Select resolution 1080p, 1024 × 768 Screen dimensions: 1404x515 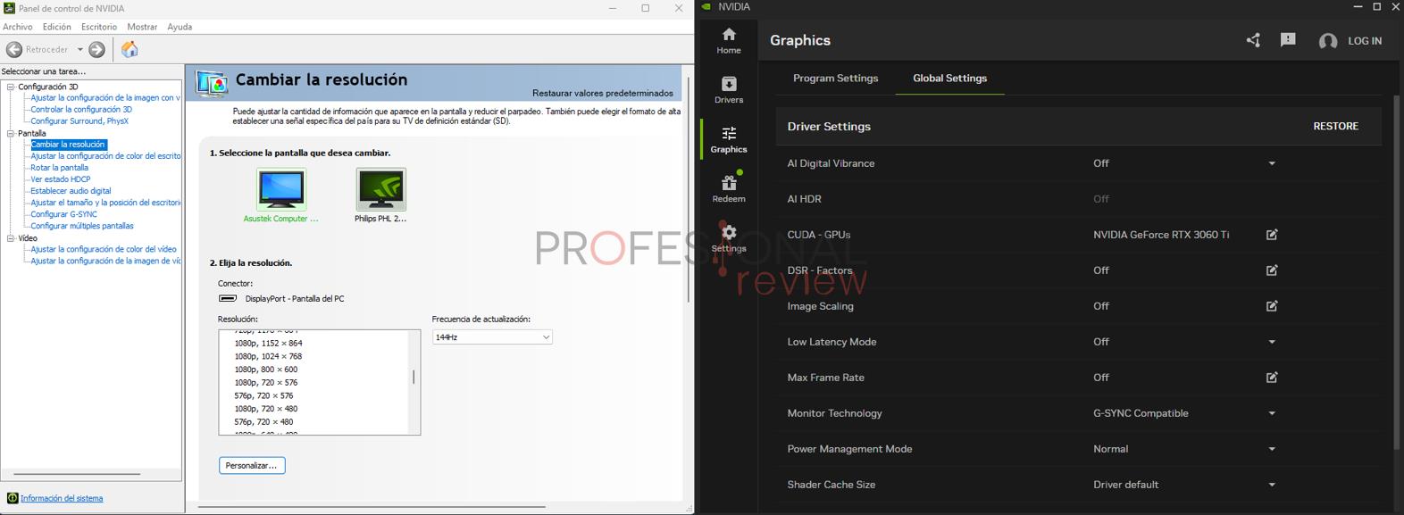(268, 356)
